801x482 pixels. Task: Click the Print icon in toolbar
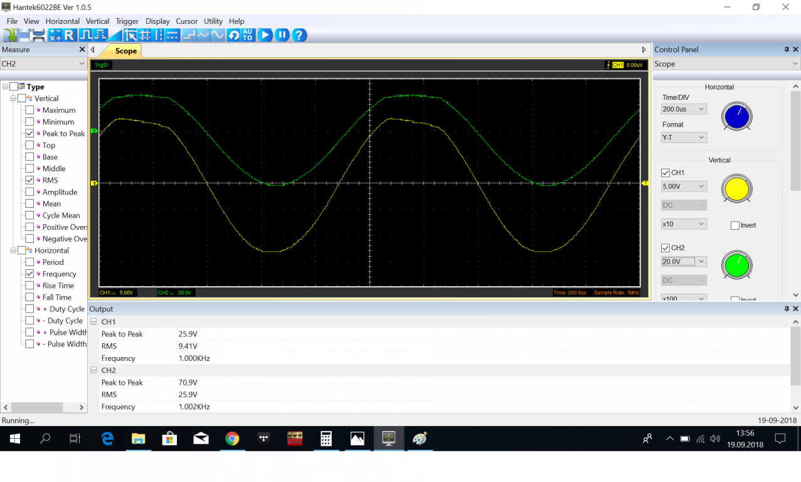[39, 35]
